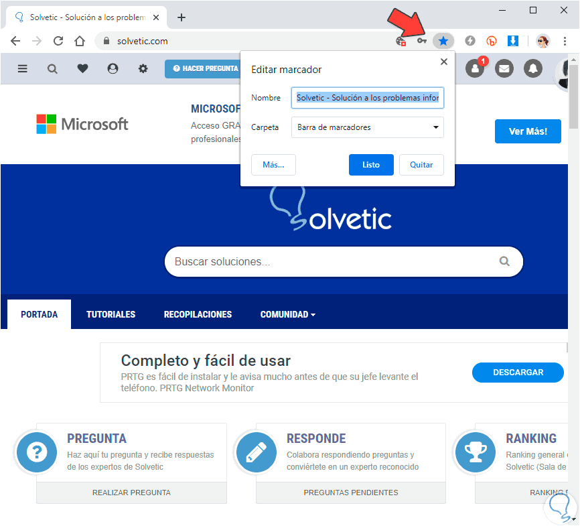Click the trophy Ranking circle icon
Screen dimensions: 580x526
(x=476, y=452)
